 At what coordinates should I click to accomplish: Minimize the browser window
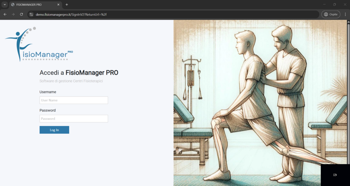(x=324, y=4)
